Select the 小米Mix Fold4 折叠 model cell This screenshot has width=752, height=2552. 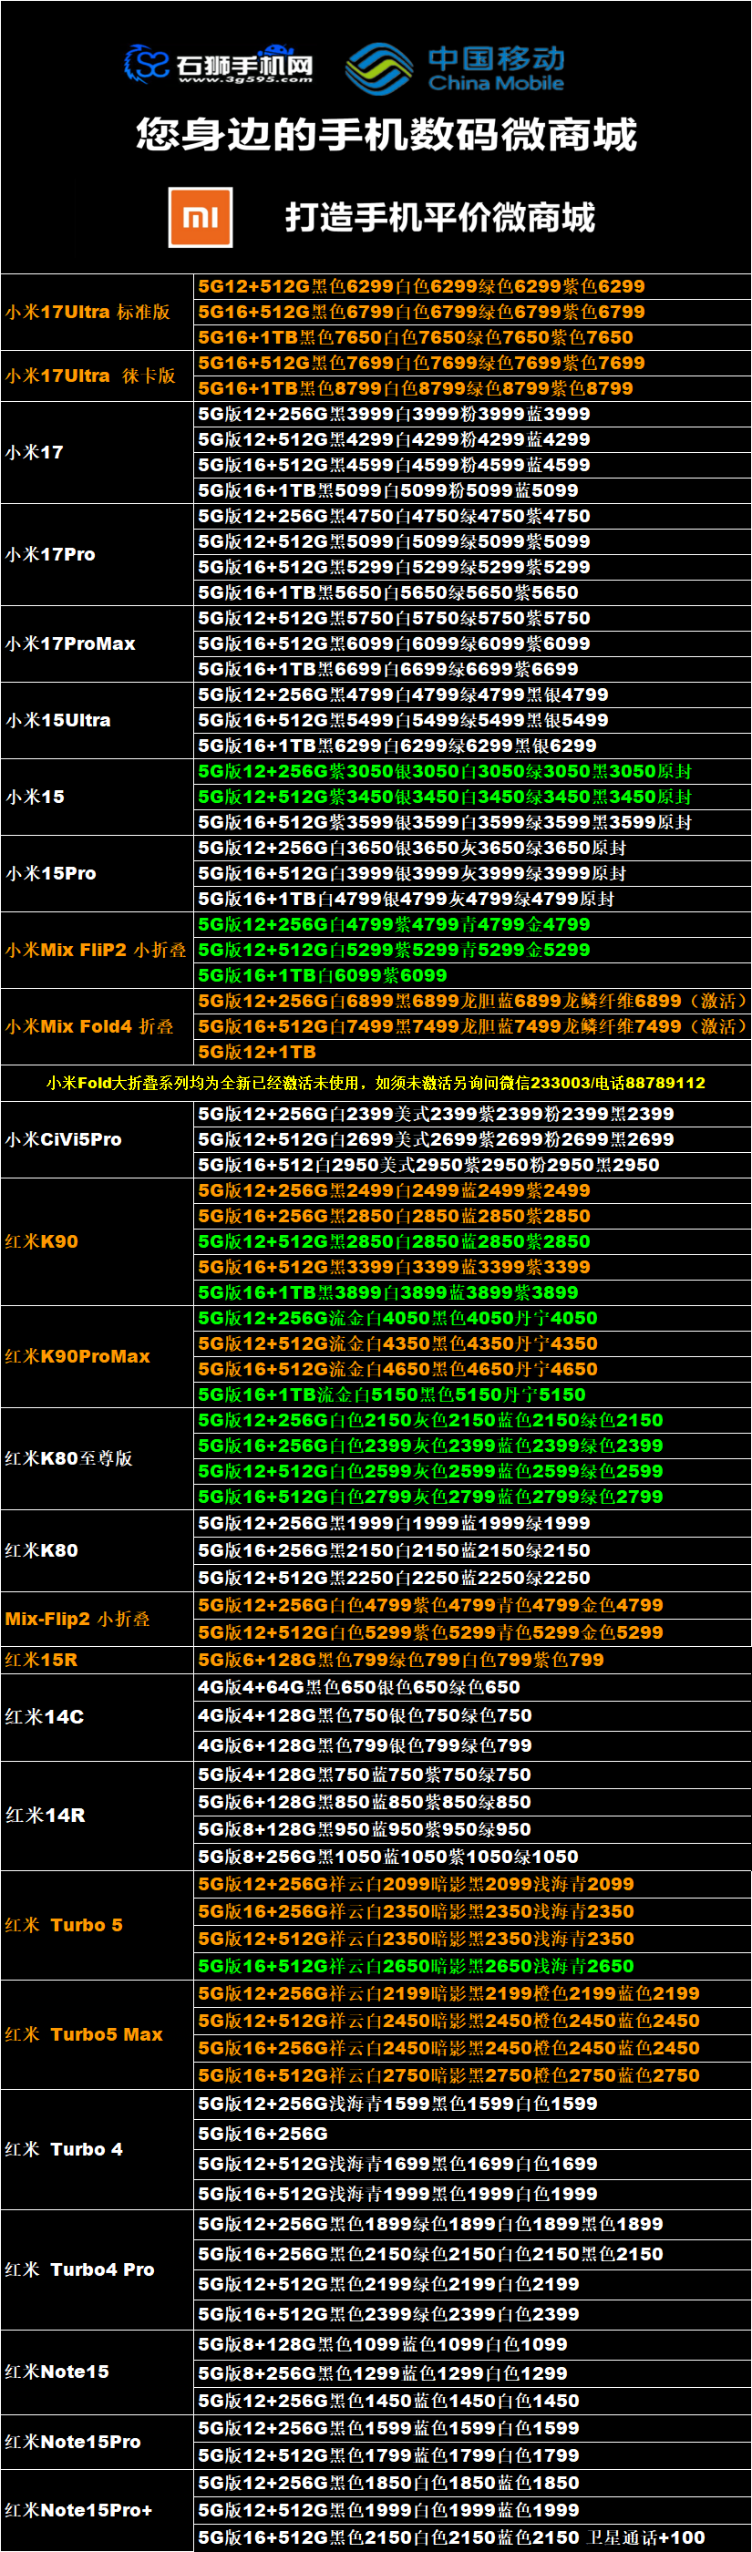click(x=89, y=1026)
